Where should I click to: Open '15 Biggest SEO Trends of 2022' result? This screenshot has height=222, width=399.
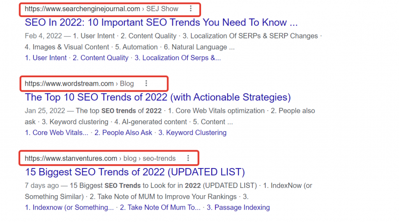(134, 172)
